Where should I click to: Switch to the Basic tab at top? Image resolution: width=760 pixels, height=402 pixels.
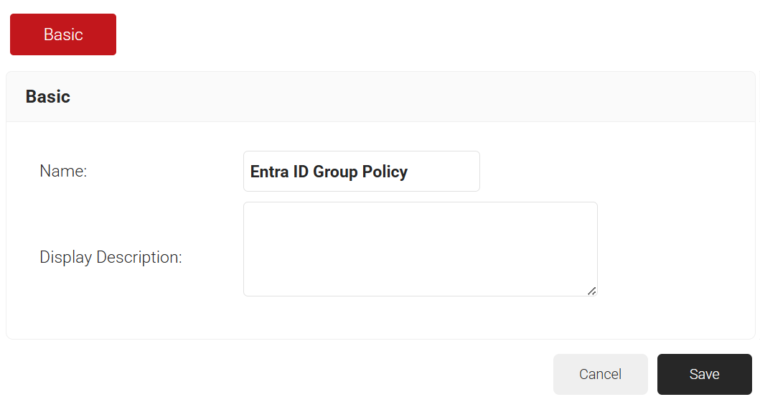(x=63, y=34)
